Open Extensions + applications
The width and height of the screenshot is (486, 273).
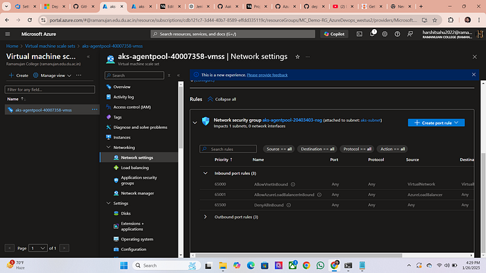click(x=132, y=227)
